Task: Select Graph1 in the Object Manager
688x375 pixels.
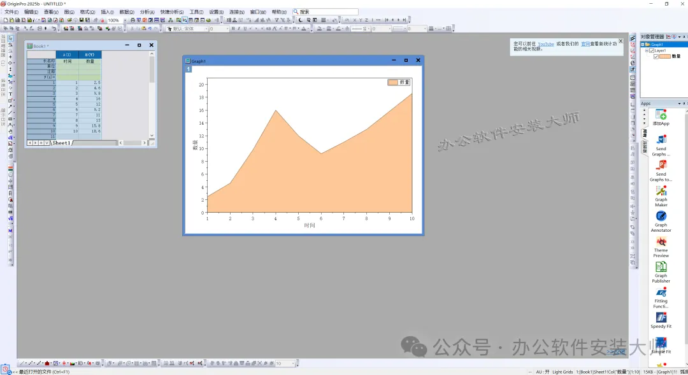Action: point(657,45)
